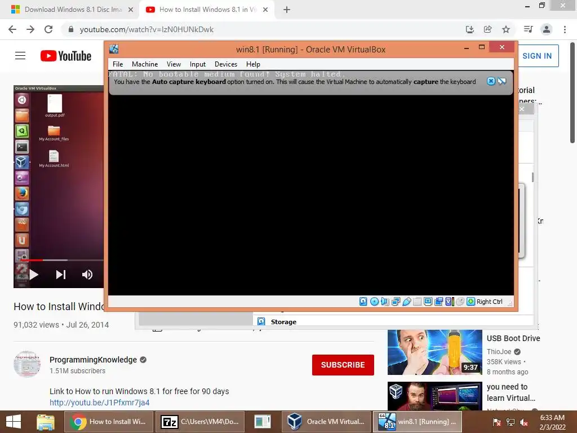This screenshot has height=433, width=577.
Task: Open the youtu.be/J1Pfxmr7ja4 link
Action: click(99, 403)
